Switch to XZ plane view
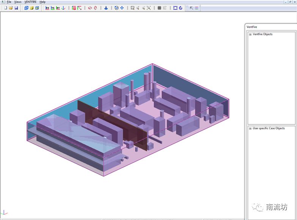The height and width of the screenshot is (220, 297). [x=47, y=8]
